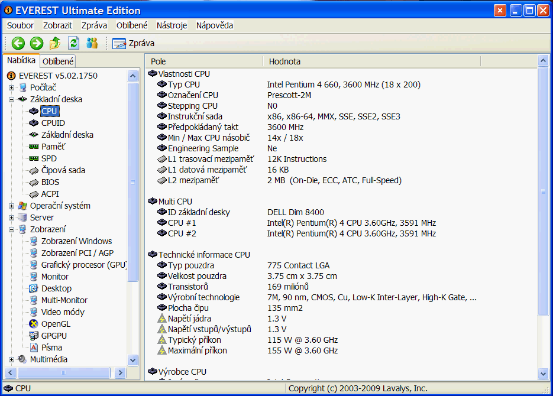Select the SPD memory module icon
553x396 pixels.
34,158
